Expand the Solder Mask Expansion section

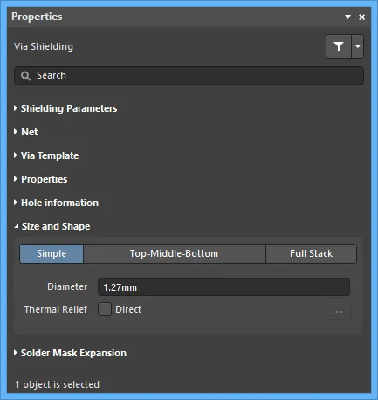(x=70, y=353)
